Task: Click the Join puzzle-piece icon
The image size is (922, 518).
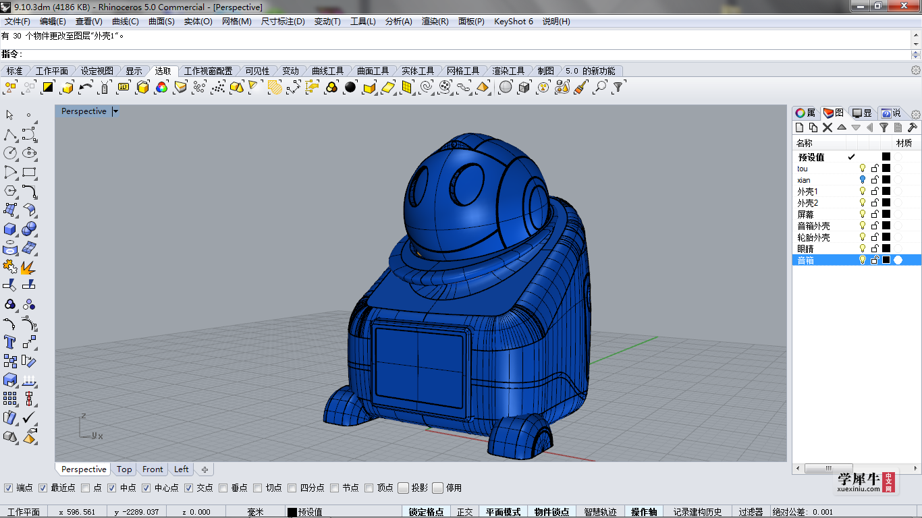Action: pos(10,267)
